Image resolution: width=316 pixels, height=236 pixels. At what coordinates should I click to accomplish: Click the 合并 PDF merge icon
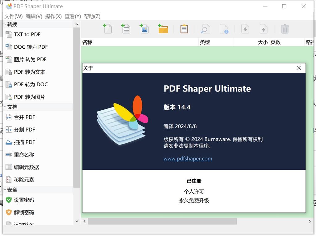click(x=9, y=117)
